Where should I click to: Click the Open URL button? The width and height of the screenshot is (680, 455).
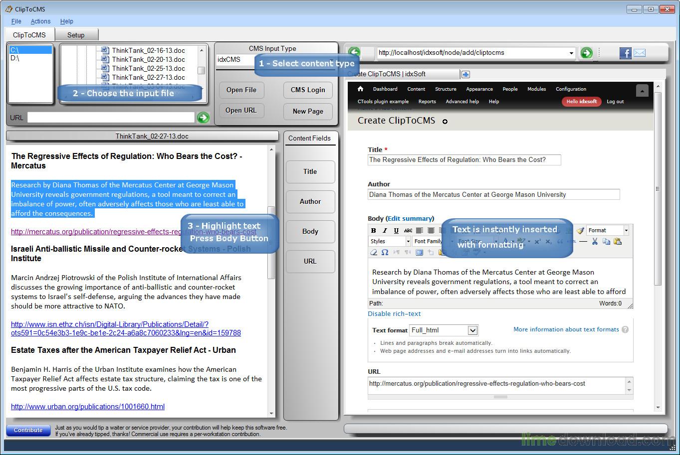(x=241, y=111)
